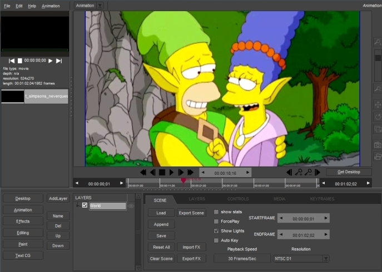Click the zoom in magnifier icon
382x272 pixels.
coord(378,43)
